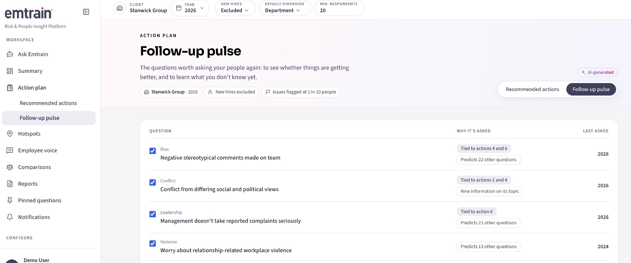Uncheck the Conflict from differing views question
This screenshot has width=631, height=263.
[152, 182]
